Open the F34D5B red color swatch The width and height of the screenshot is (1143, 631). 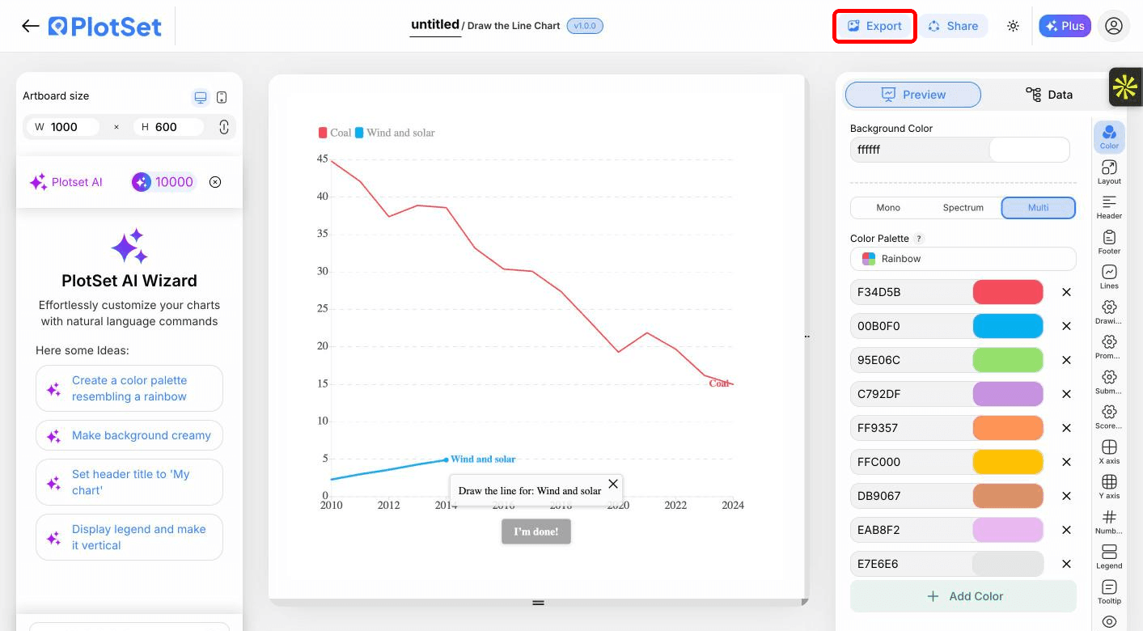pos(1008,292)
